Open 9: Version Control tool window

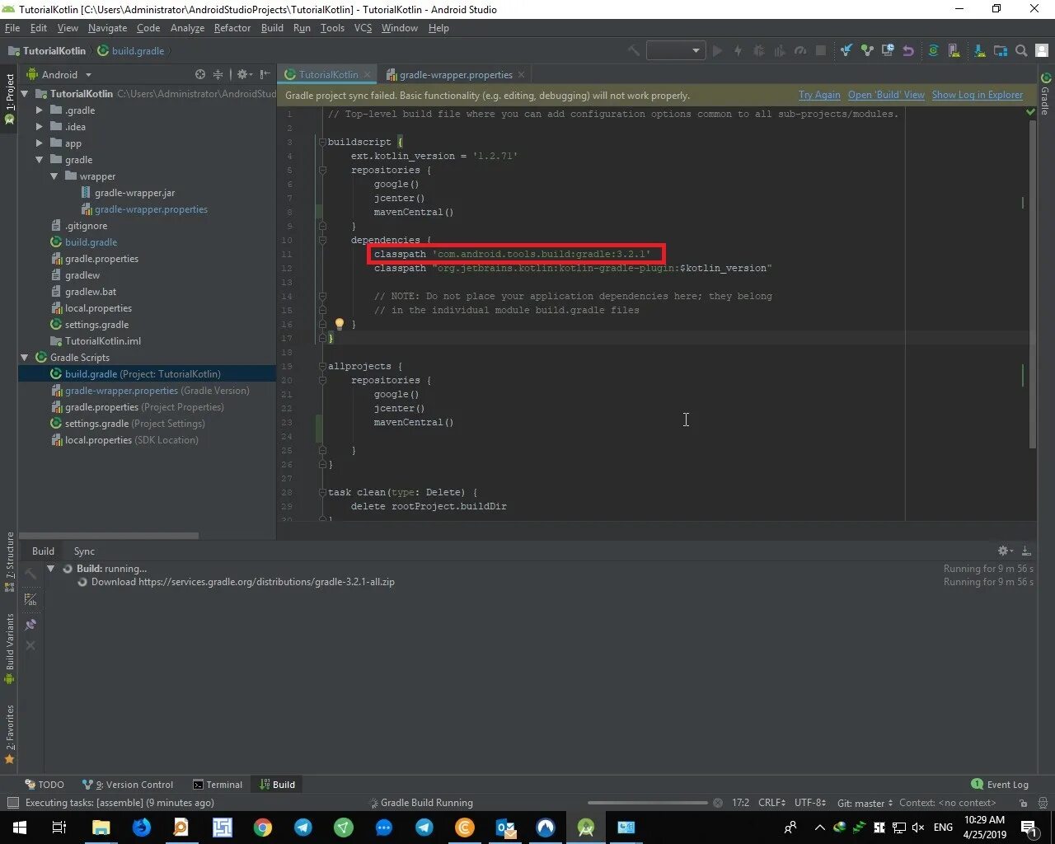tap(128, 785)
